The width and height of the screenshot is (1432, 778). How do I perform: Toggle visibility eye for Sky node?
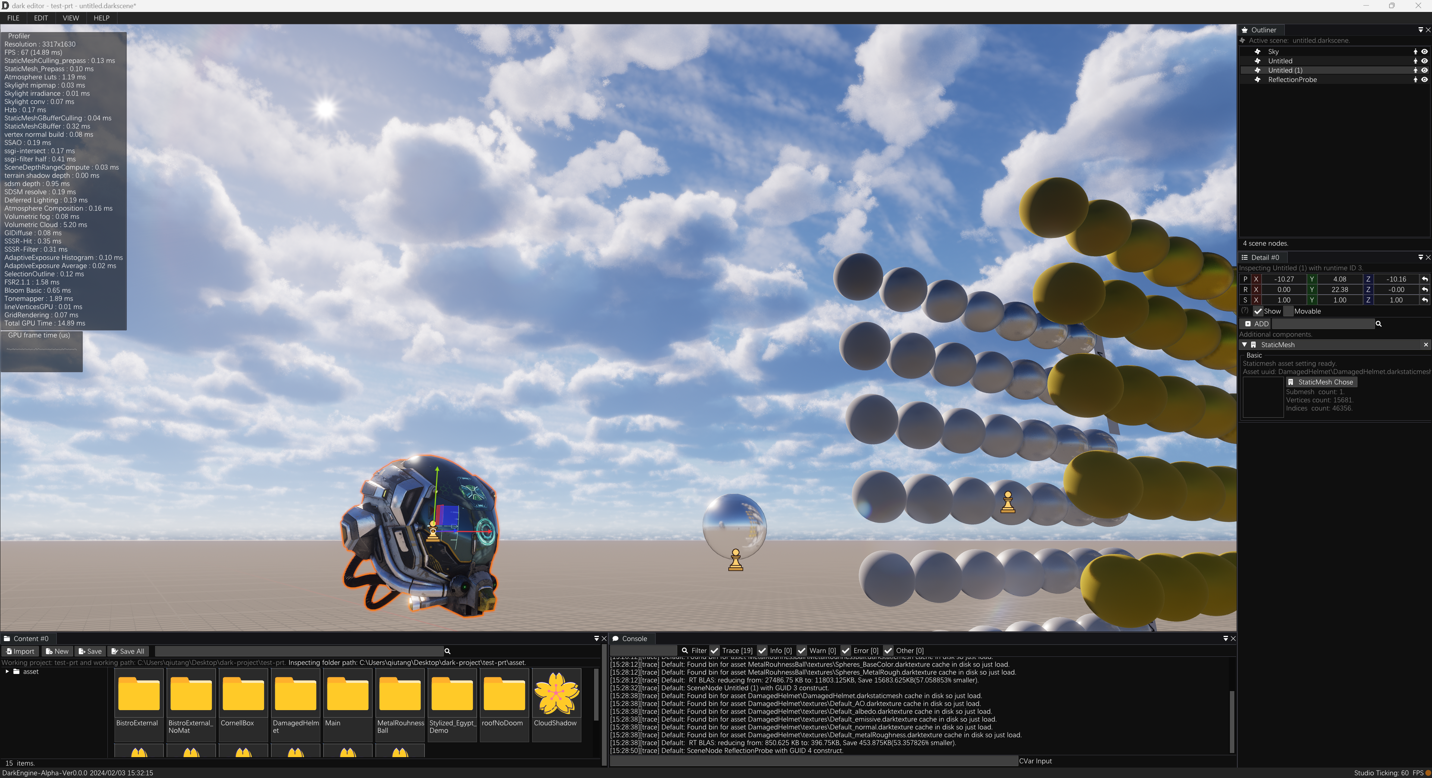coord(1424,52)
